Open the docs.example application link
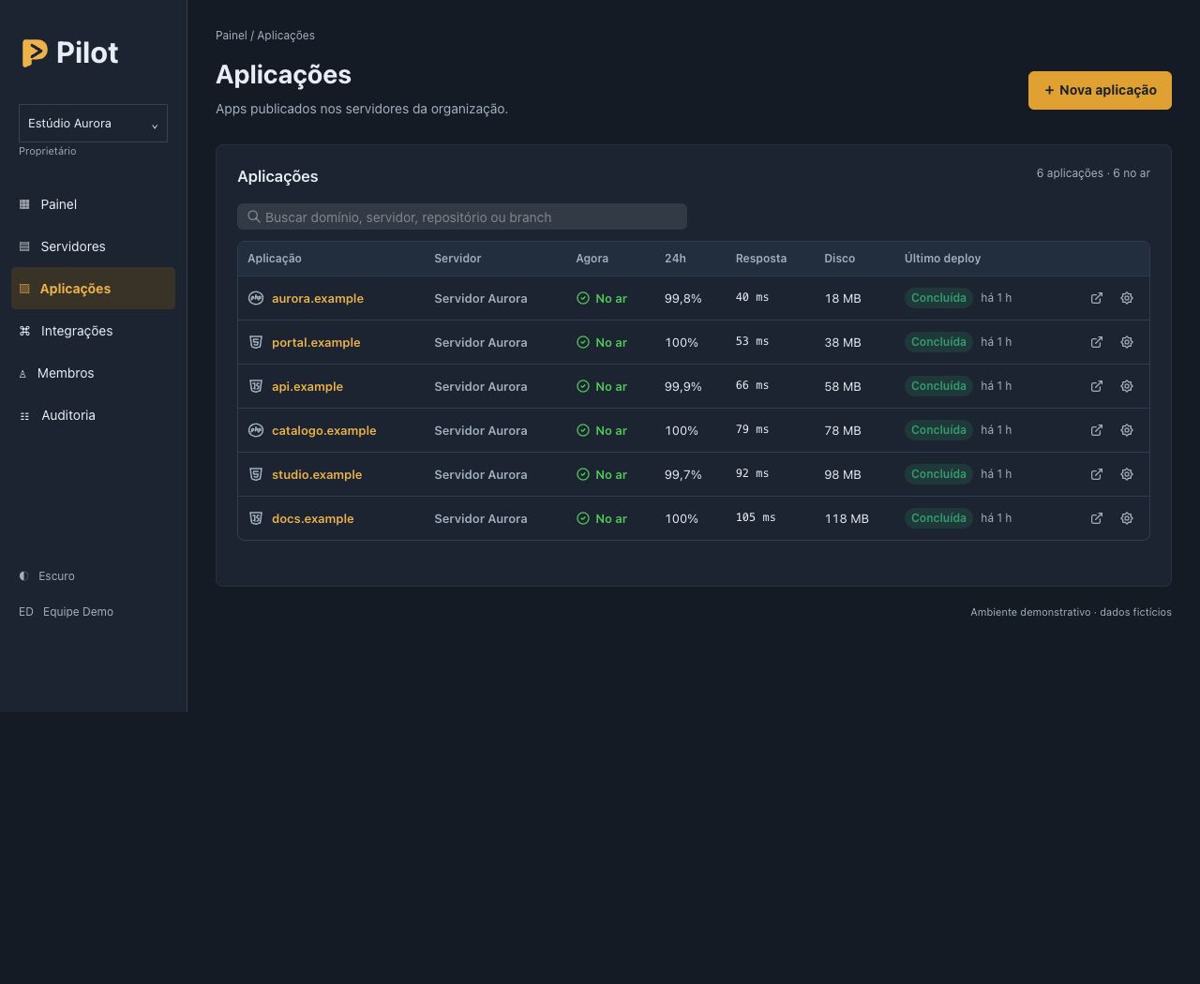This screenshot has height=984, width=1200. (x=313, y=518)
